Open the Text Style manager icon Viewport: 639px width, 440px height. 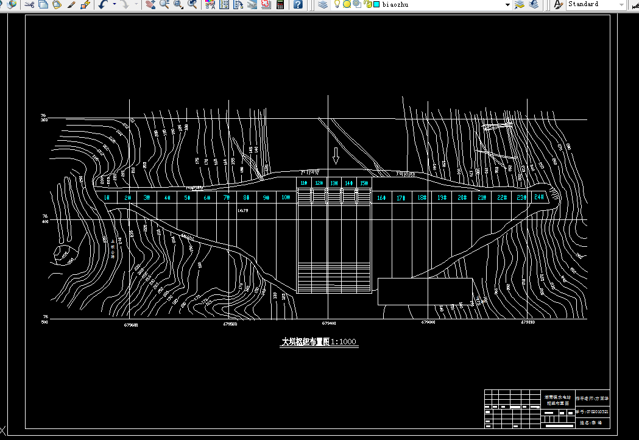(558, 4)
